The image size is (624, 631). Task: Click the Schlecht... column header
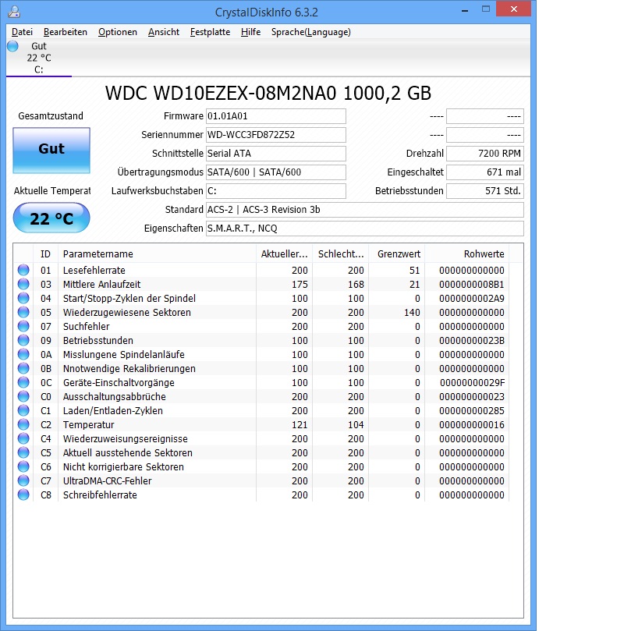click(340, 254)
